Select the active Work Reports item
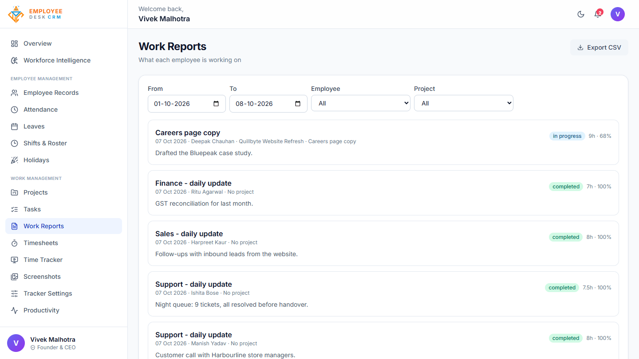 tap(63, 226)
